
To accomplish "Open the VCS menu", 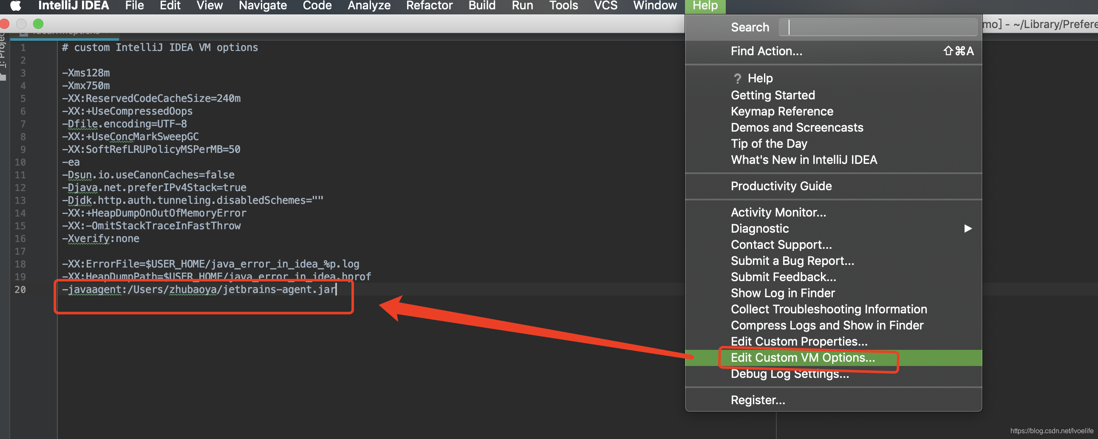I will [605, 6].
